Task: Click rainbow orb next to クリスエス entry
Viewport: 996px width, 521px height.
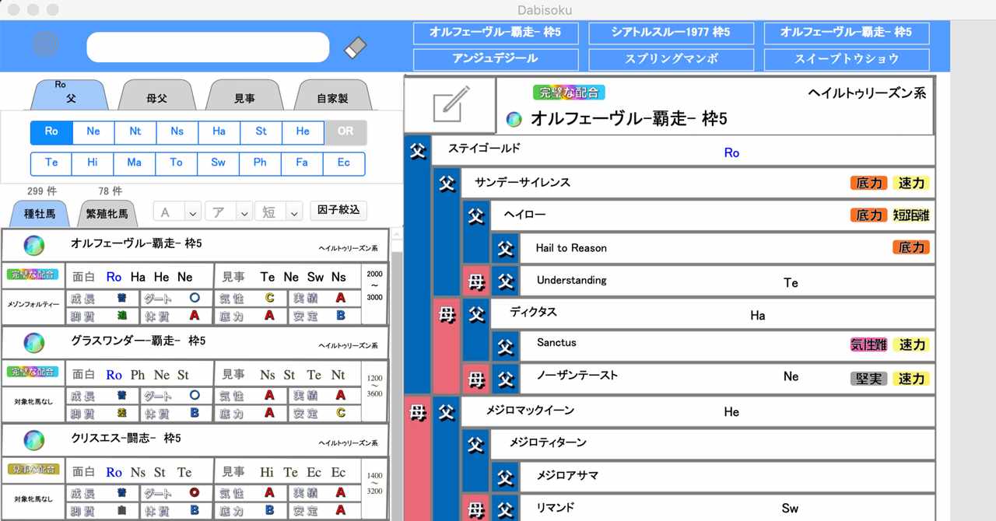Action: click(x=33, y=441)
